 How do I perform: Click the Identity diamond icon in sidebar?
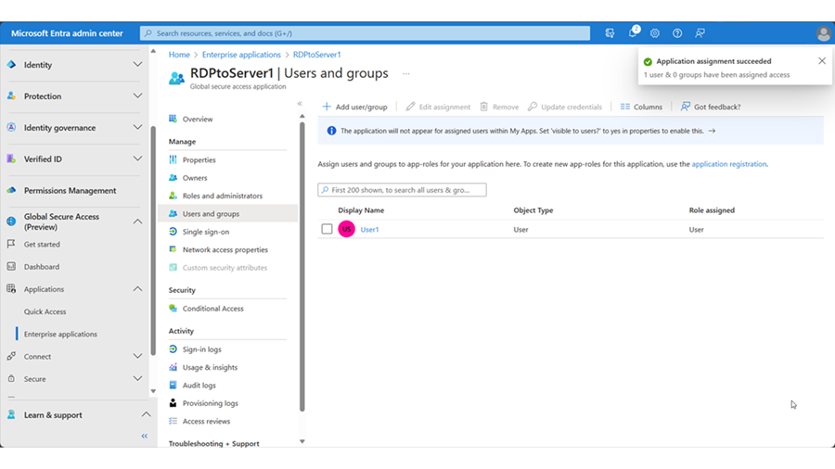coord(11,64)
